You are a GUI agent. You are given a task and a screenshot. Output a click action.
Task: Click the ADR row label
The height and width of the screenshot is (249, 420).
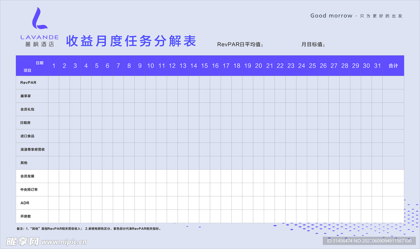pyautogui.click(x=25, y=203)
